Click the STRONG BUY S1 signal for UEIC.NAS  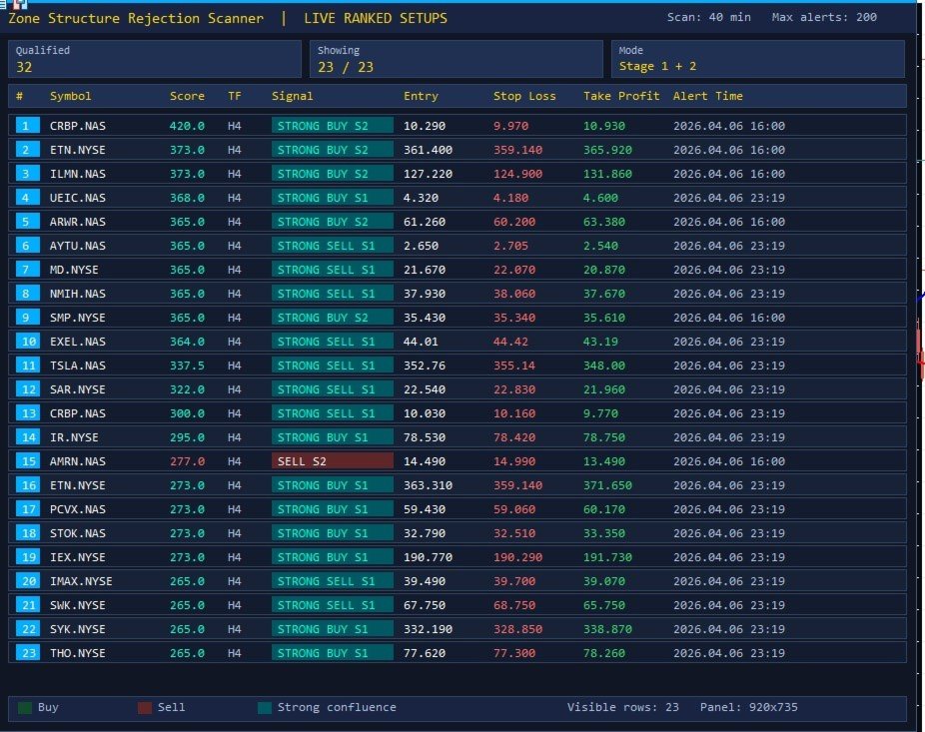tap(332, 198)
